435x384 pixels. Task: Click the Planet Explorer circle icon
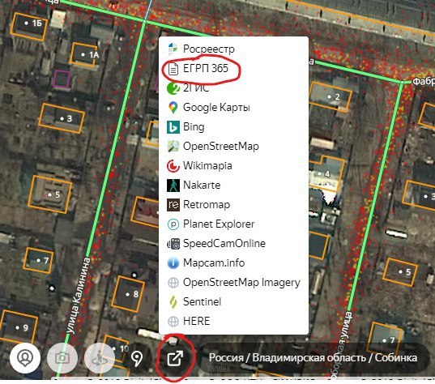[173, 224]
